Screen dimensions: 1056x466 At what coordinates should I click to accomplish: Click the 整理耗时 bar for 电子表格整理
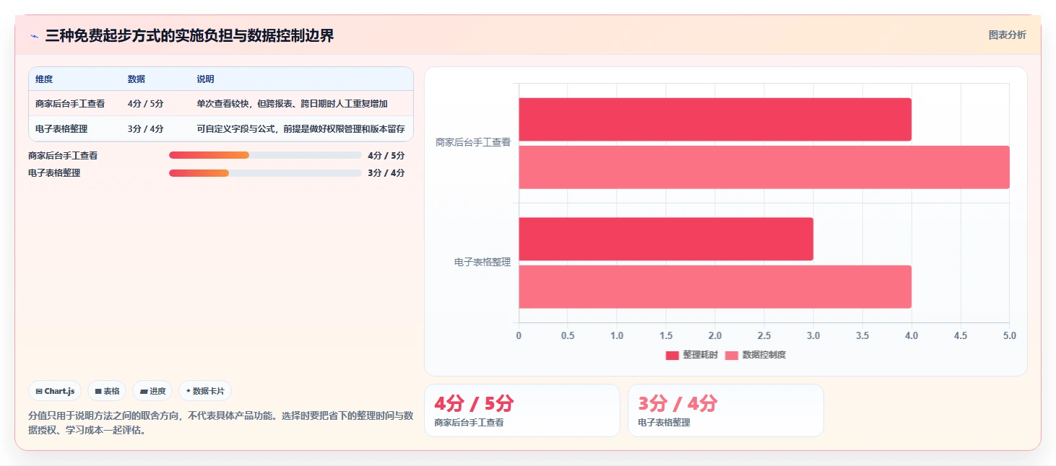click(x=666, y=239)
